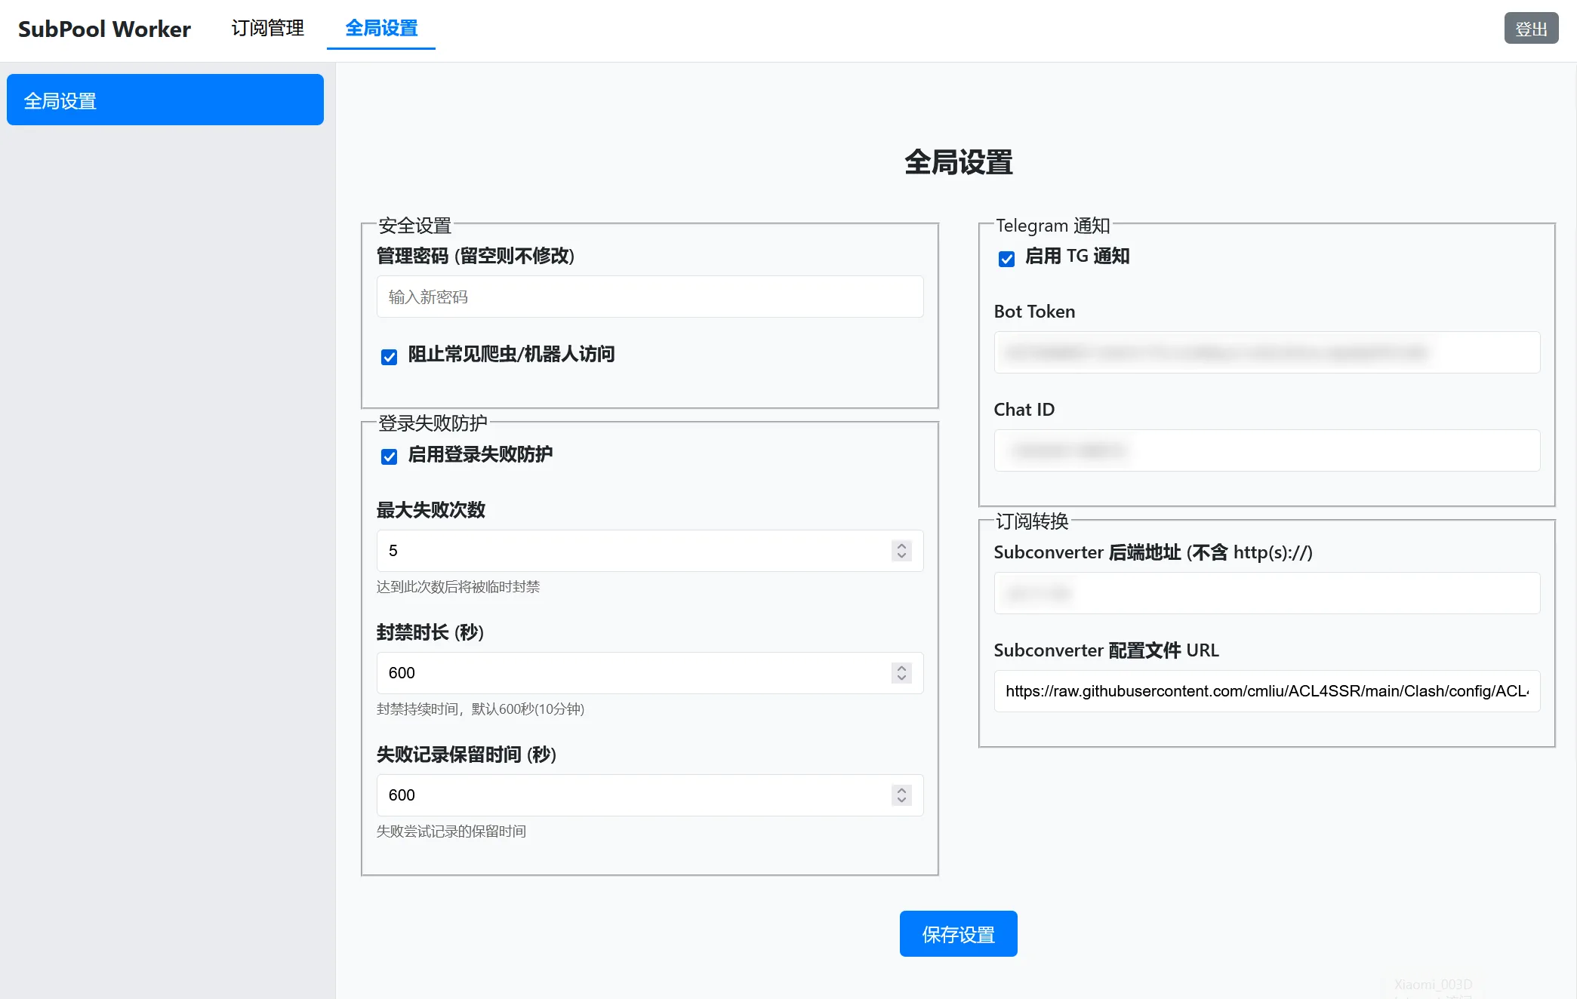Click the Bot Token input field
The image size is (1577, 999).
click(x=1266, y=352)
